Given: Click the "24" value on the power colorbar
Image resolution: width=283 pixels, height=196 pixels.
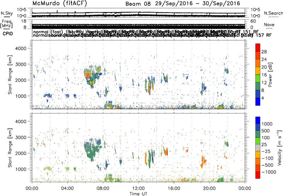Looking at the screenshot, I should (264, 59).
